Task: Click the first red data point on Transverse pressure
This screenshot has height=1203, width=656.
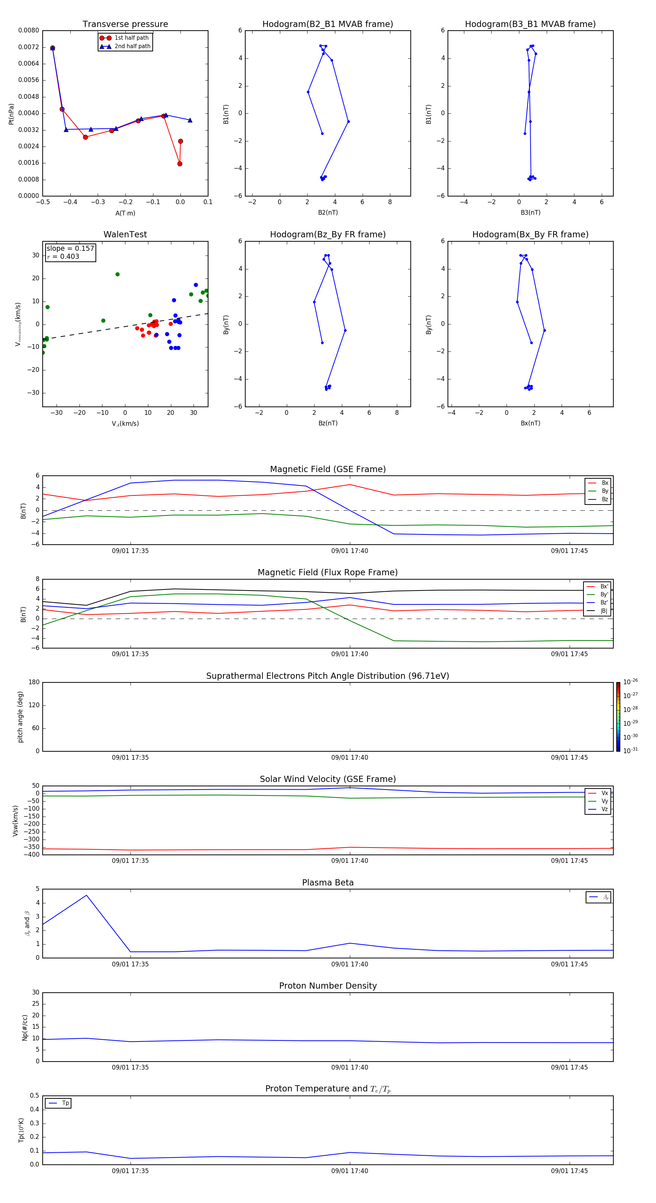Action: 52,48
